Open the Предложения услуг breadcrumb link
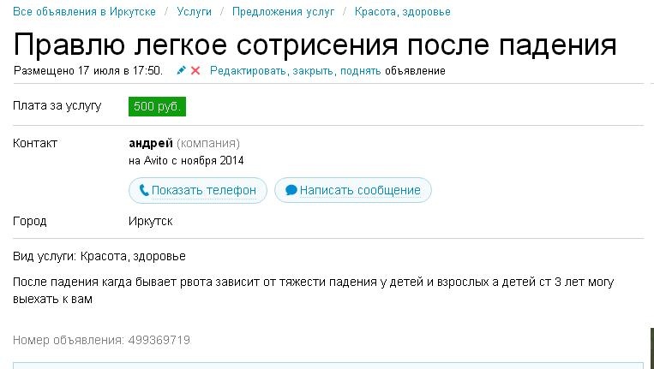This screenshot has width=654, height=369. coord(283,12)
